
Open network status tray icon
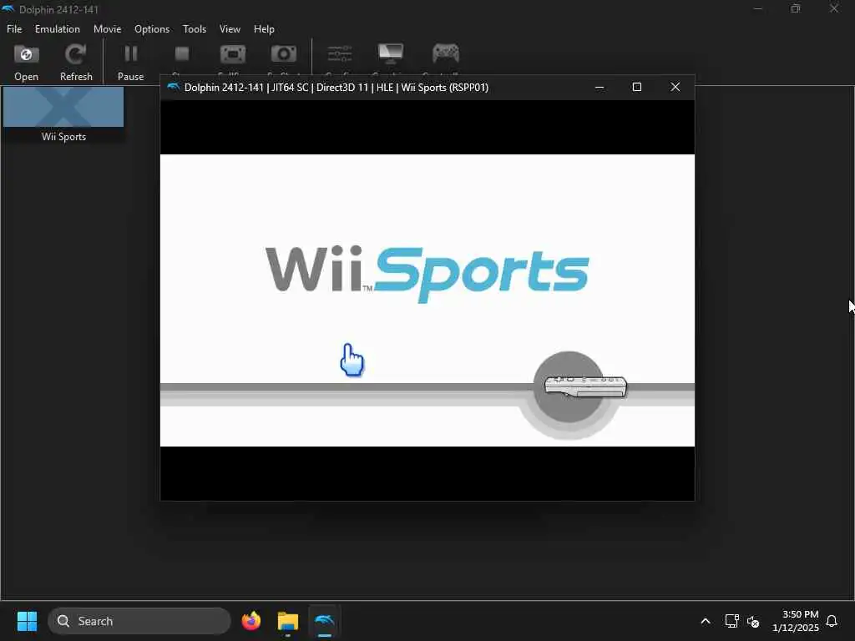pos(731,621)
